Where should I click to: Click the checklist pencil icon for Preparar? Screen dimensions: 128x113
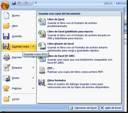click(7, 67)
